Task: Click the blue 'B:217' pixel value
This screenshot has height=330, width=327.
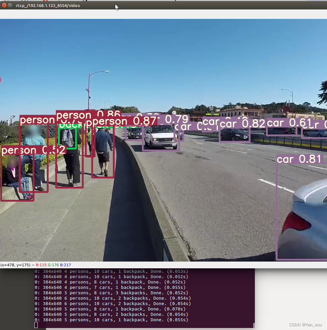Action: coord(65,265)
